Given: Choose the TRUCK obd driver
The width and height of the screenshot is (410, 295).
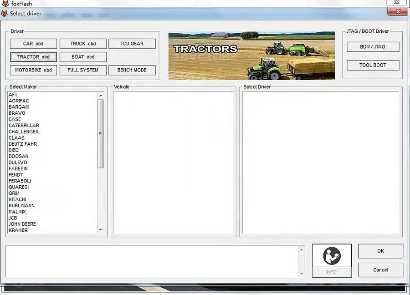Looking at the screenshot, I should (x=83, y=44).
